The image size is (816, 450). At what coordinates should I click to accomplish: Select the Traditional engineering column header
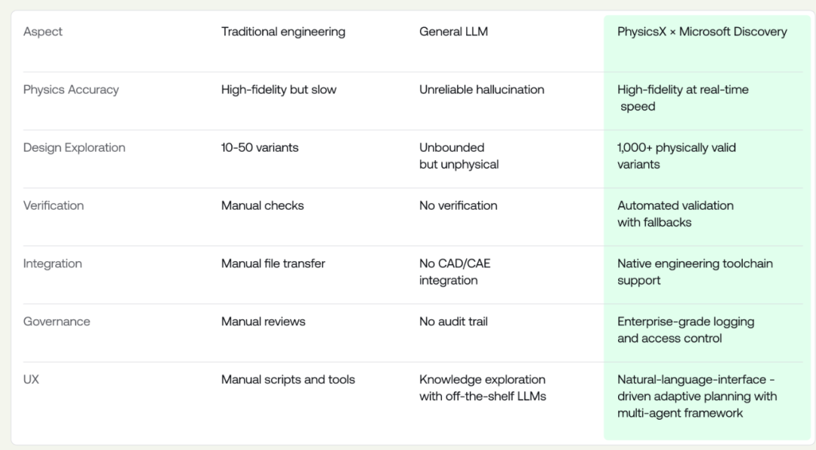point(283,32)
